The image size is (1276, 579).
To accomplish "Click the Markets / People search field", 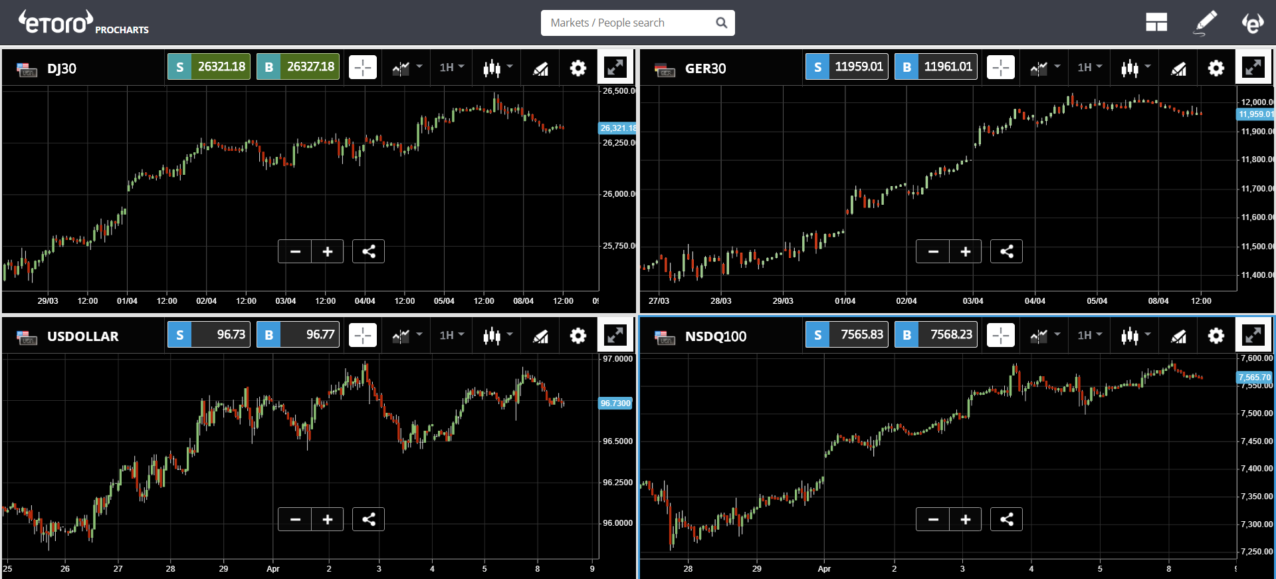I will (638, 23).
